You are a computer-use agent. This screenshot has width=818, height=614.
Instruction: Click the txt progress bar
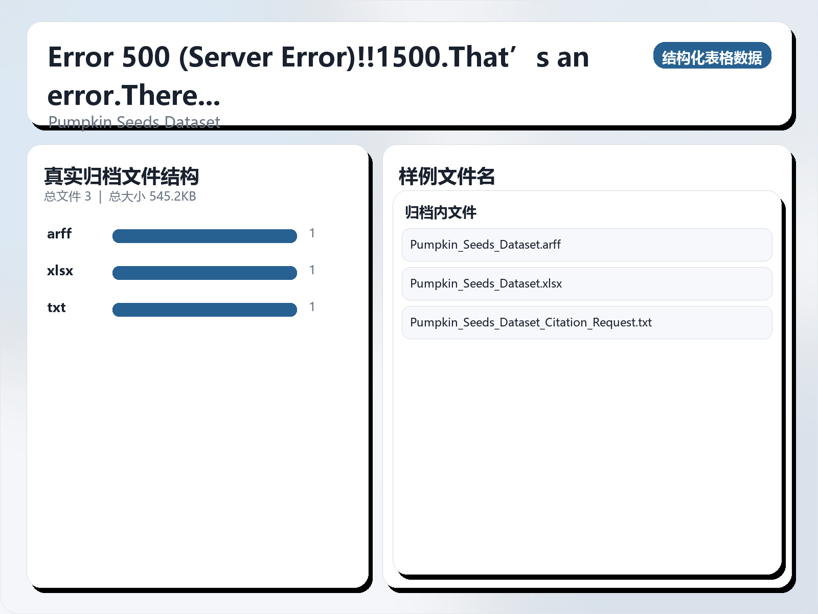pos(204,310)
